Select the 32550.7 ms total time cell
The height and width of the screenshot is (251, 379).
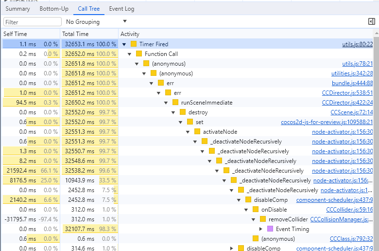(x=89, y=151)
